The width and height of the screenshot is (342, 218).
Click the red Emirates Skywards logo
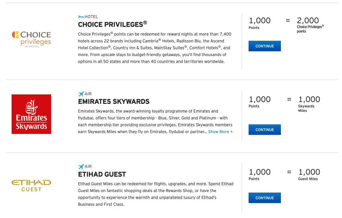[31, 114]
